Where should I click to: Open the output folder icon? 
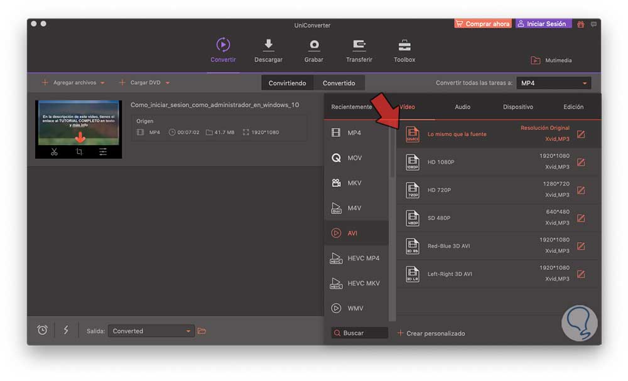pyautogui.click(x=202, y=331)
